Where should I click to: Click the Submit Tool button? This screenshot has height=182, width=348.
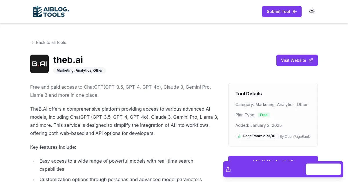click(x=282, y=12)
